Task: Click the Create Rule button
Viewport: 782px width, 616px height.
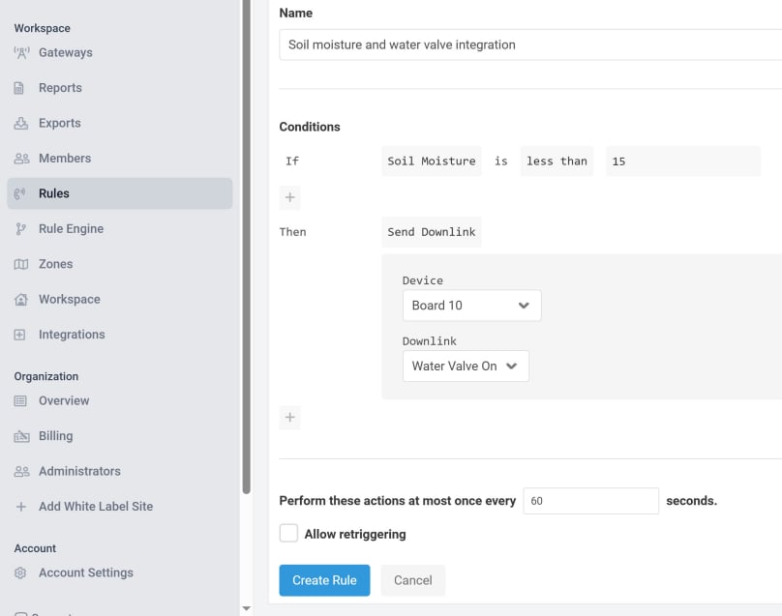Action: point(324,580)
